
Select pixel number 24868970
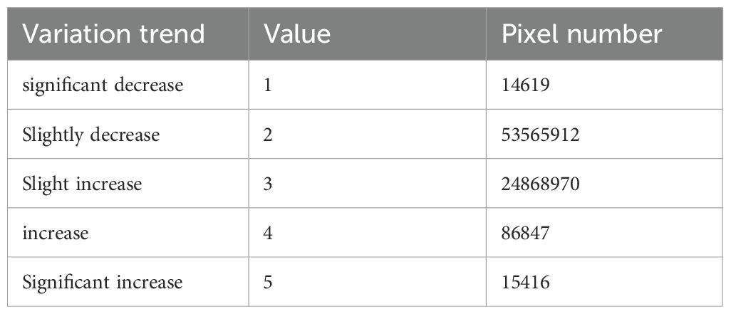pyautogui.click(x=540, y=184)
